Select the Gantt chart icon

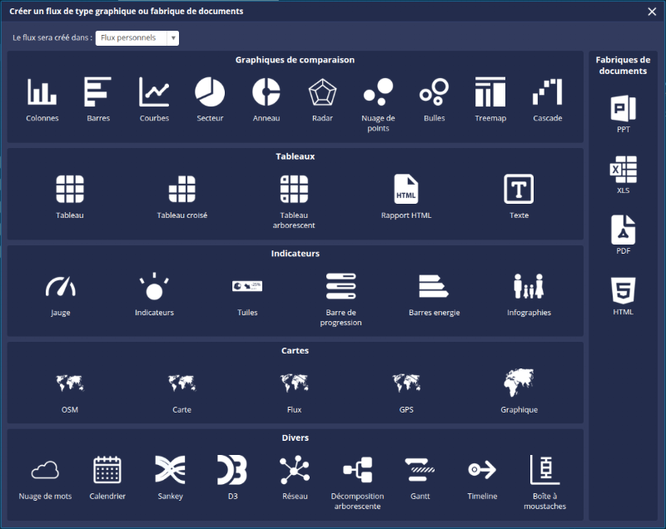[420, 470]
